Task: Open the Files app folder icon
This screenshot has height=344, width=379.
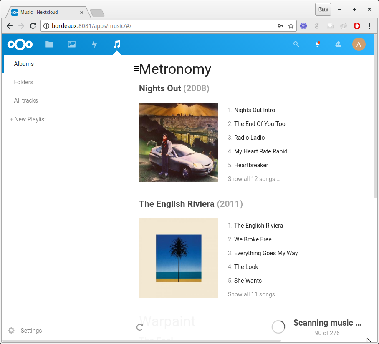Action: point(49,45)
